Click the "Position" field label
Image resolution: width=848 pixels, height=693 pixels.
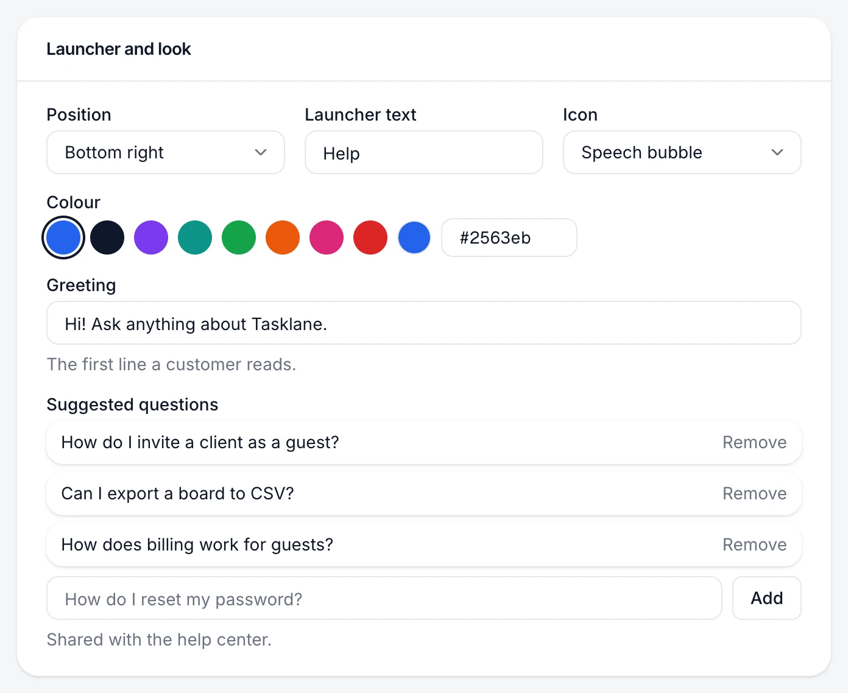point(79,114)
